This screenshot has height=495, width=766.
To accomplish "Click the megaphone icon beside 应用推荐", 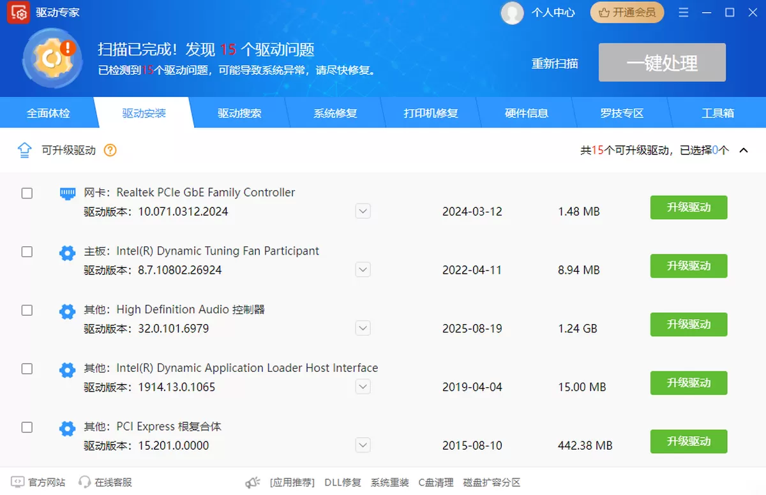I will coord(253,482).
